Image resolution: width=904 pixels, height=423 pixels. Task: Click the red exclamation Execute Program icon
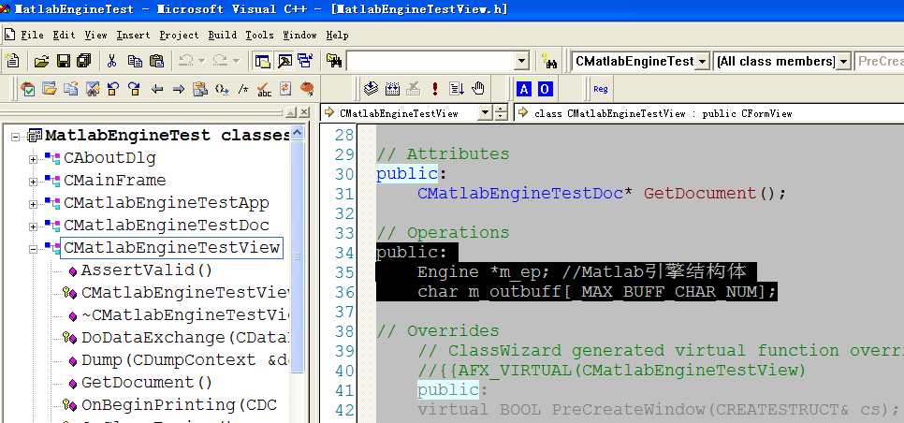coord(435,89)
